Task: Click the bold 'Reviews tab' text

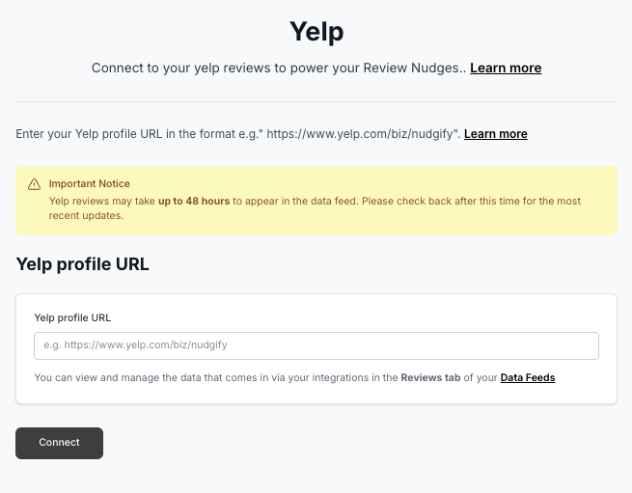Action: click(x=429, y=378)
